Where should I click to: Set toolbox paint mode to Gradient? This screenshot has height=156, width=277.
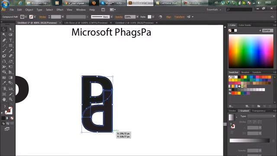click(x=8, y=118)
